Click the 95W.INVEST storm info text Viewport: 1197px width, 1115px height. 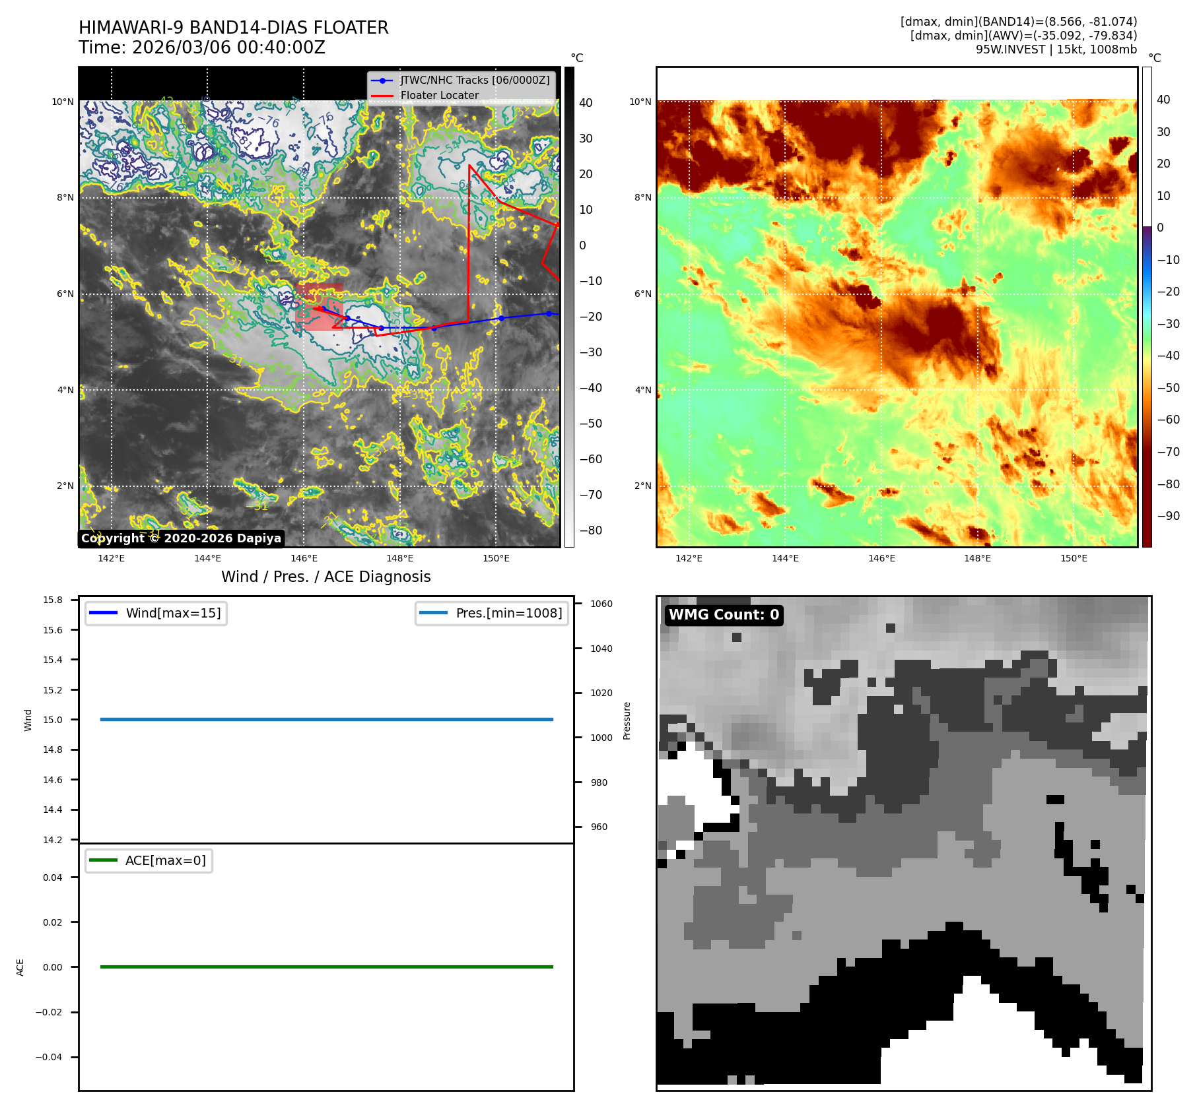[1056, 49]
